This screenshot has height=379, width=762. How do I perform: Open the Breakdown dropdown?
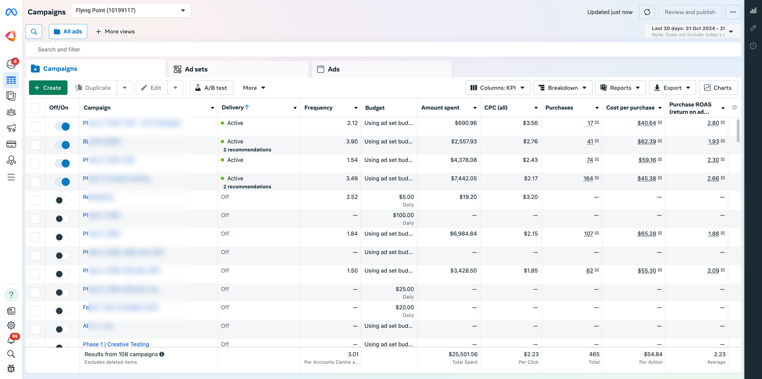click(563, 88)
